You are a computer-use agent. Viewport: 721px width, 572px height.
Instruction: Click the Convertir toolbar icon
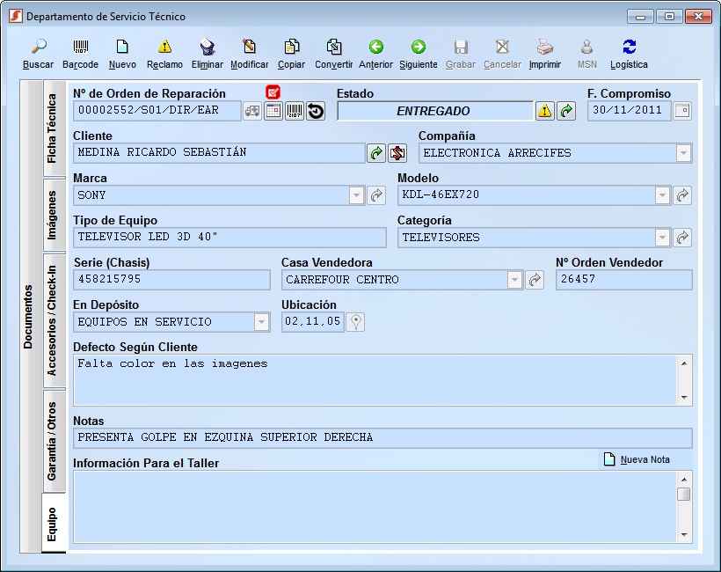pyautogui.click(x=335, y=51)
